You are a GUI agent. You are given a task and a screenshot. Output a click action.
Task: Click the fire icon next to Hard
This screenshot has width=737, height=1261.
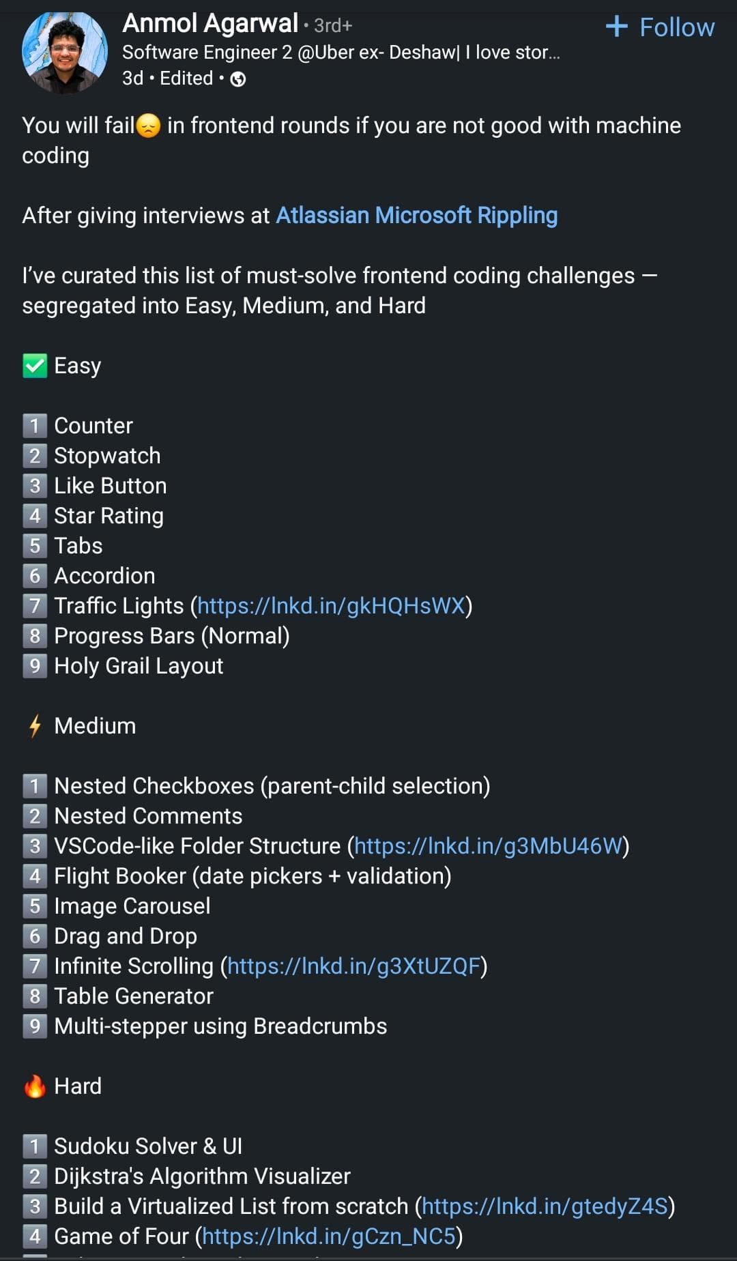(34, 1085)
